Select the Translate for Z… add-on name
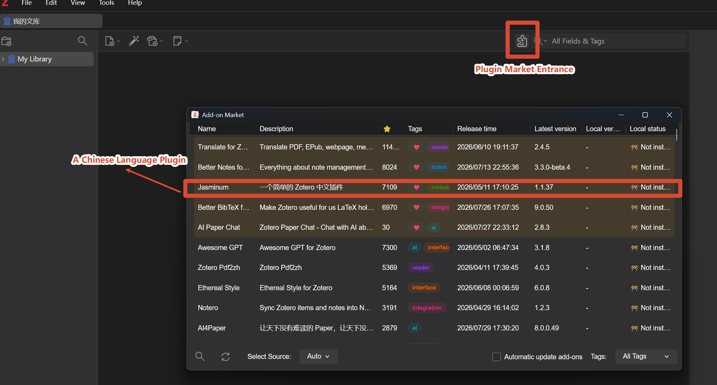This screenshot has height=385, width=717. [223, 147]
